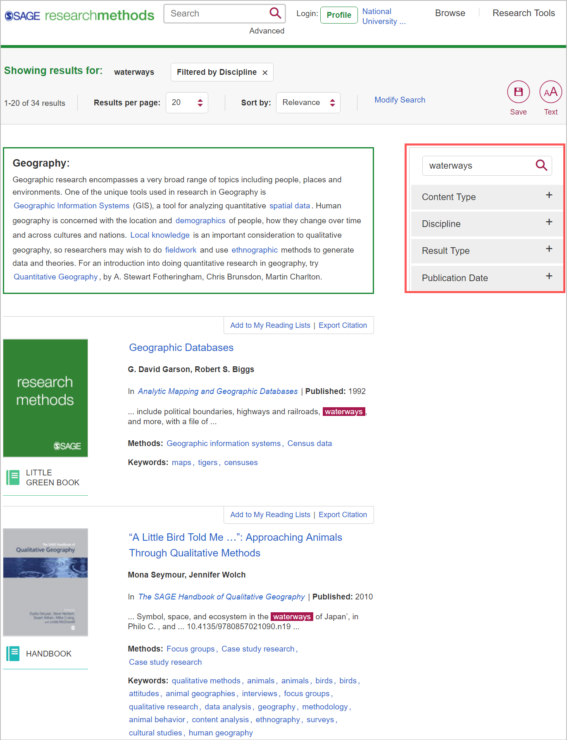567x740 pixels.
Task: Click the content analysis keyword
Action: (220, 719)
